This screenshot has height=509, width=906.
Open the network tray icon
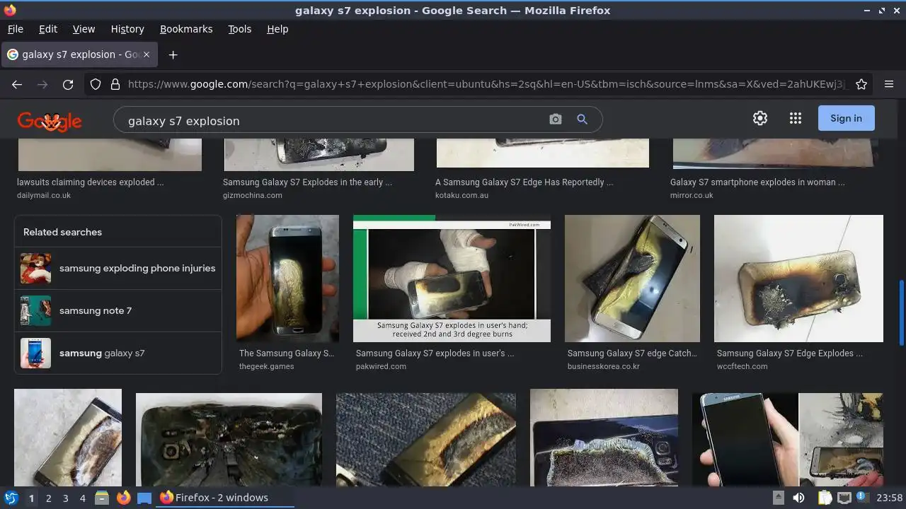tap(844, 498)
